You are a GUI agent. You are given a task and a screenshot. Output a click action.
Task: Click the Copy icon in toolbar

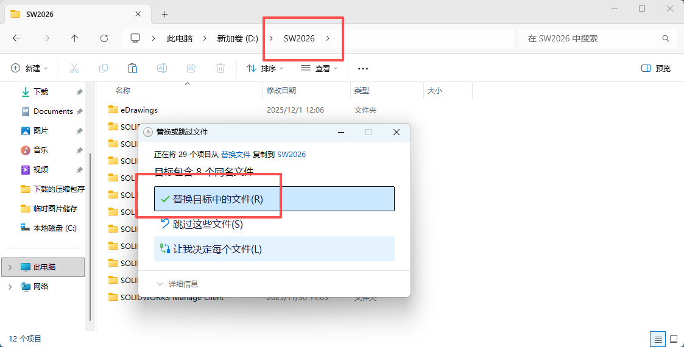point(104,68)
